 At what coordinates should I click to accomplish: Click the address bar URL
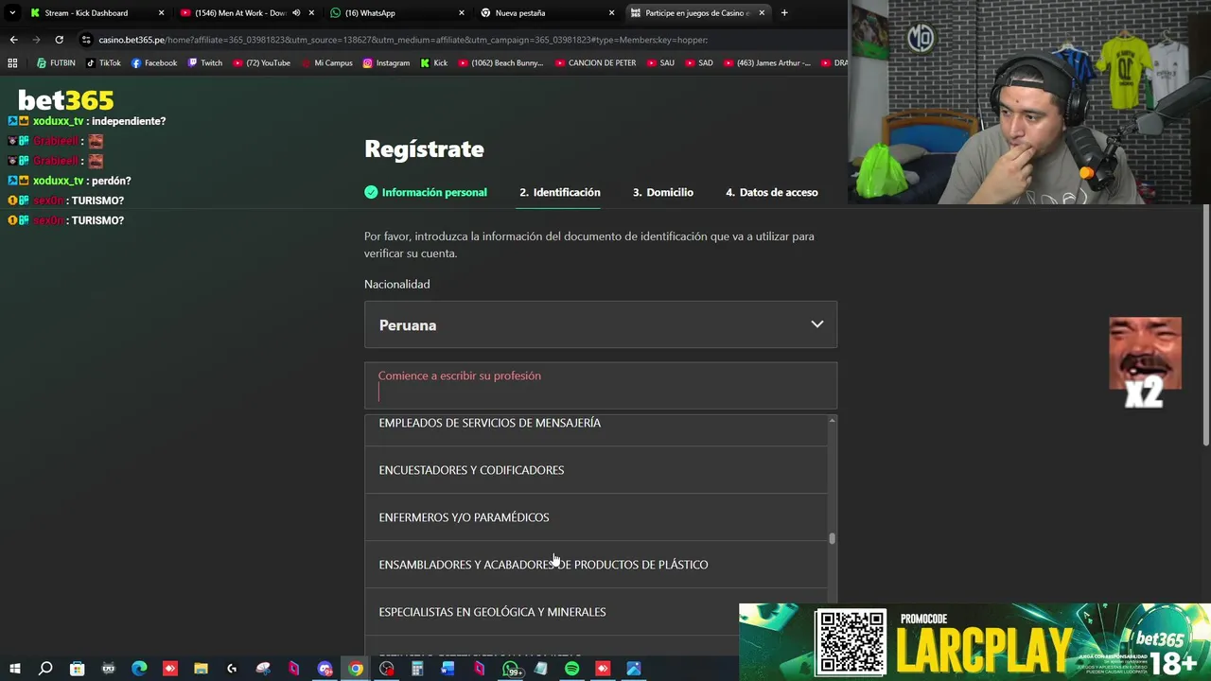tap(403, 40)
